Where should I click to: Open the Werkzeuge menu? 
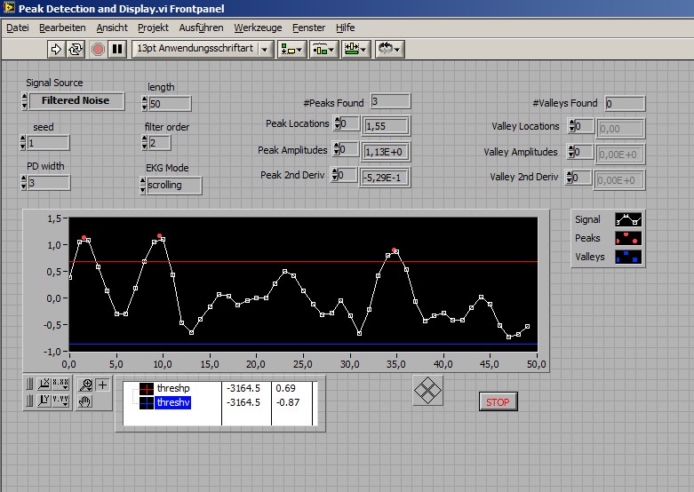pos(258,28)
